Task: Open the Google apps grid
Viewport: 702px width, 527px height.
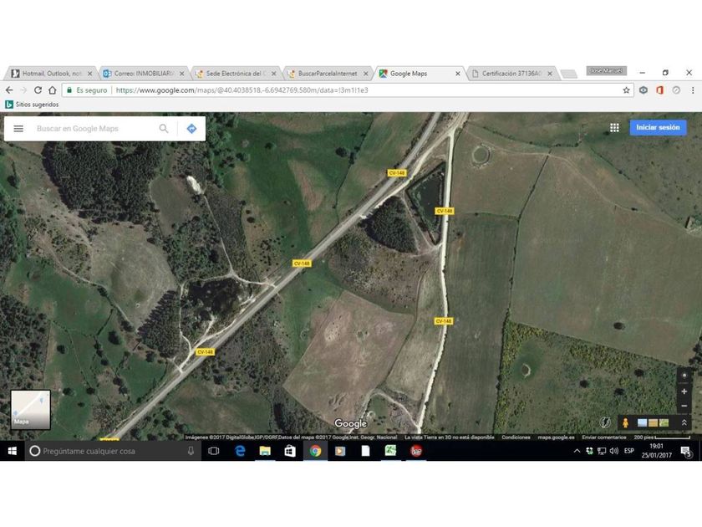Action: (614, 128)
